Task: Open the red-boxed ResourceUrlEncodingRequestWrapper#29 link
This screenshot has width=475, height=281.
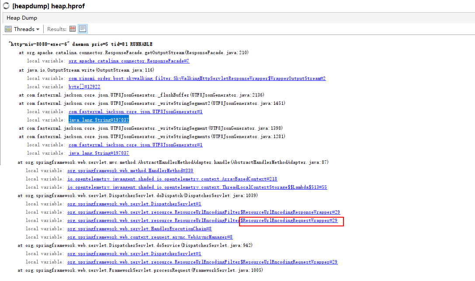Action: click(x=290, y=220)
